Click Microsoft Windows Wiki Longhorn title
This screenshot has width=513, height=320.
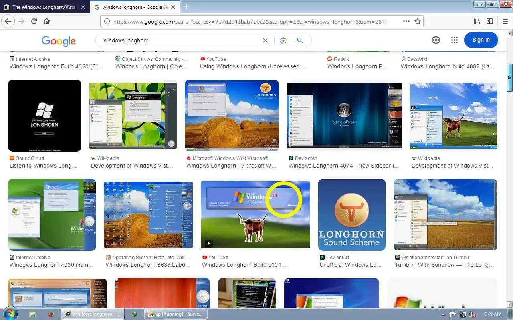click(231, 166)
